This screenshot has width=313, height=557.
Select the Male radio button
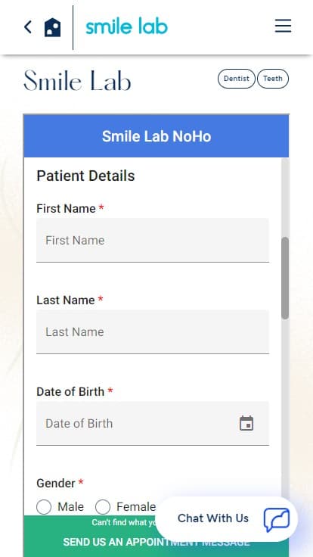pyautogui.click(x=44, y=507)
